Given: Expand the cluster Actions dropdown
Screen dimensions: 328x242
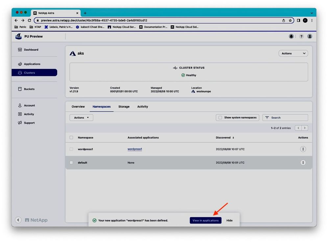Looking at the screenshot, I should pyautogui.click(x=293, y=53).
